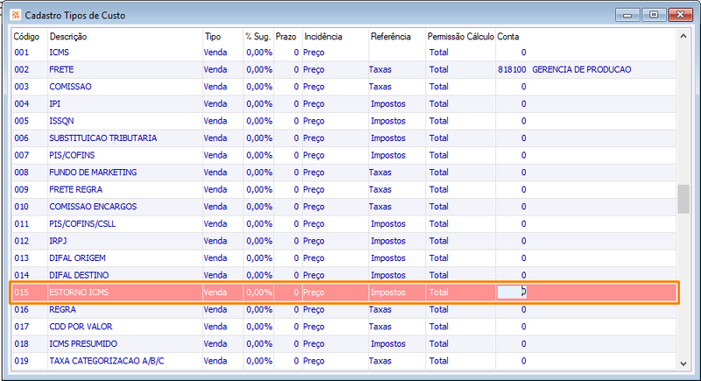
Task: Click Impostos reference in ICMS PRESUMIDO row
Action: [x=388, y=344]
